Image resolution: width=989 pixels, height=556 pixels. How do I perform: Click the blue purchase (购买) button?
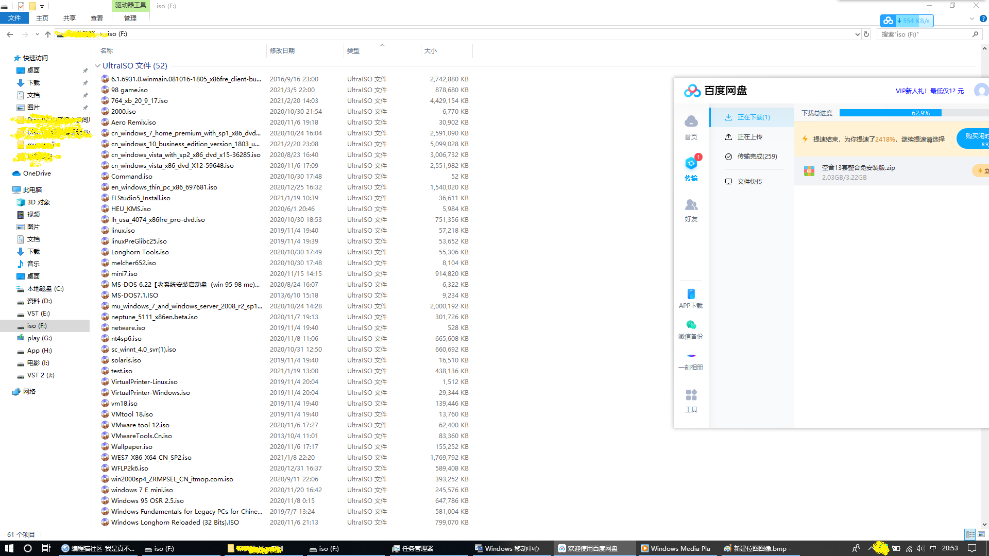point(973,138)
